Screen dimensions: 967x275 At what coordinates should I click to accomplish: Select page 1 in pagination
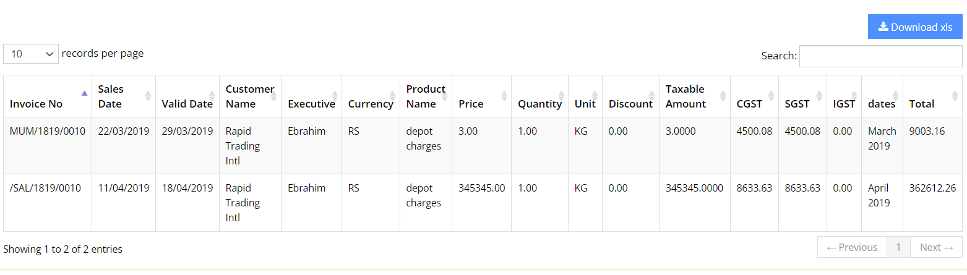(898, 247)
